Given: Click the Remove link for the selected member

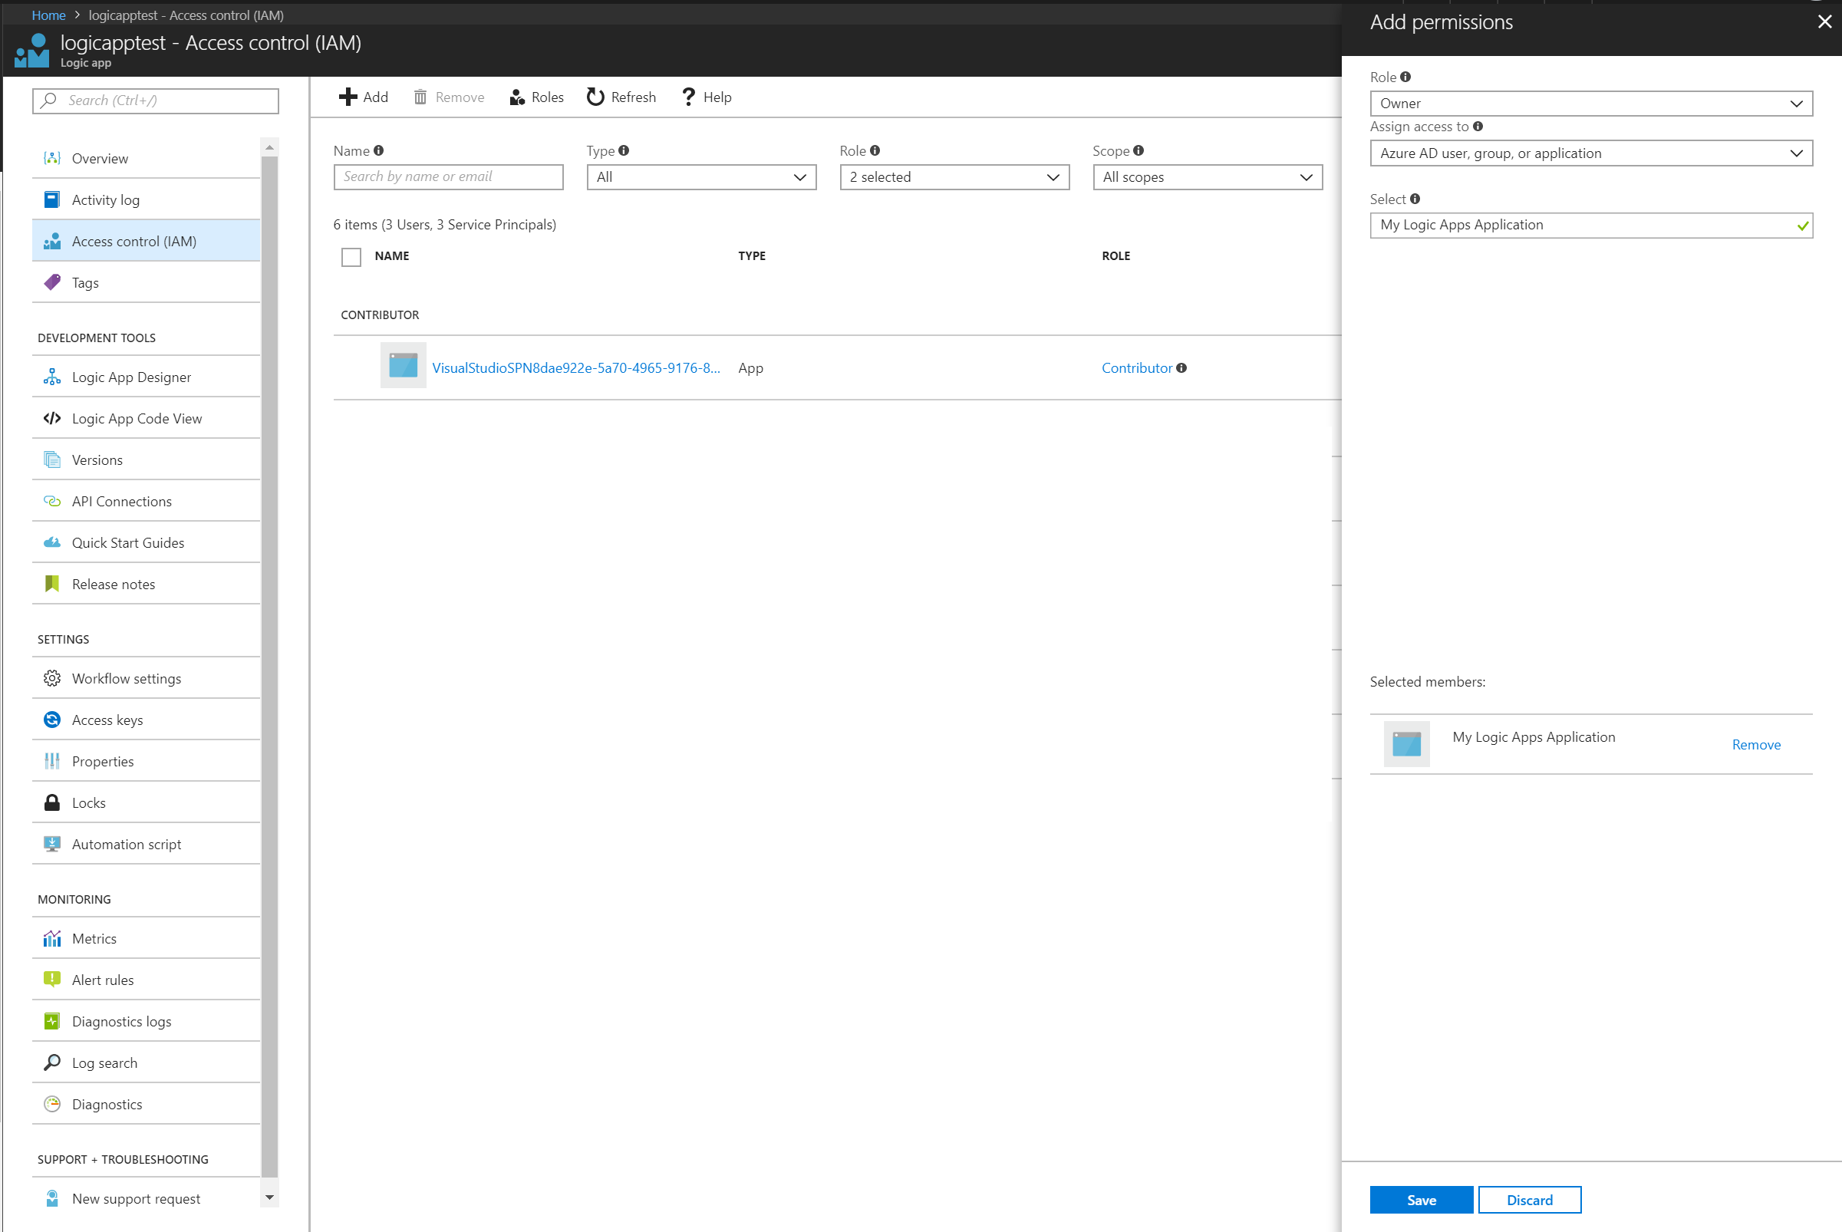Looking at the screenshot, I should coord(1755,745).
